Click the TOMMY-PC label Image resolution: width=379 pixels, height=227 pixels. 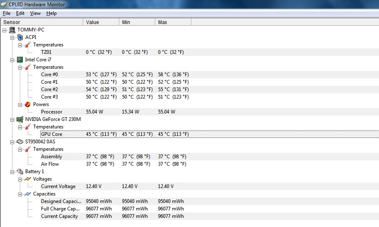[x=31, y=30]
